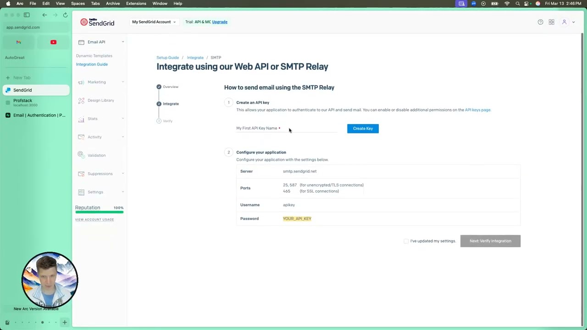587x330 pixels.
Task: Expand the Suppressions section chevron
Action: tap(122, 174)
